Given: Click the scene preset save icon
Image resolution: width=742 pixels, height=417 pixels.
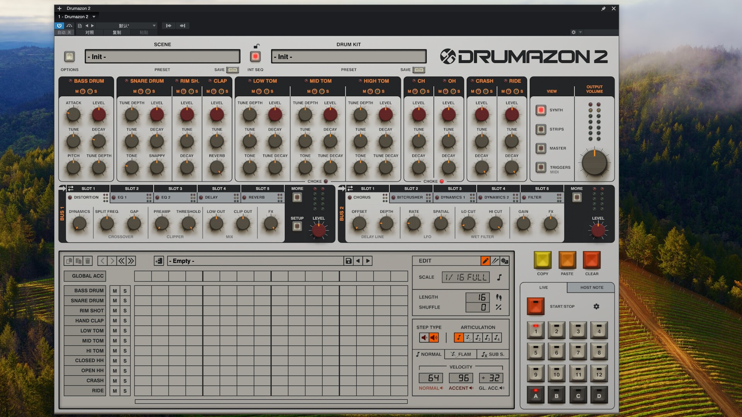Looking at the screenshot, I should click(233, 70).
